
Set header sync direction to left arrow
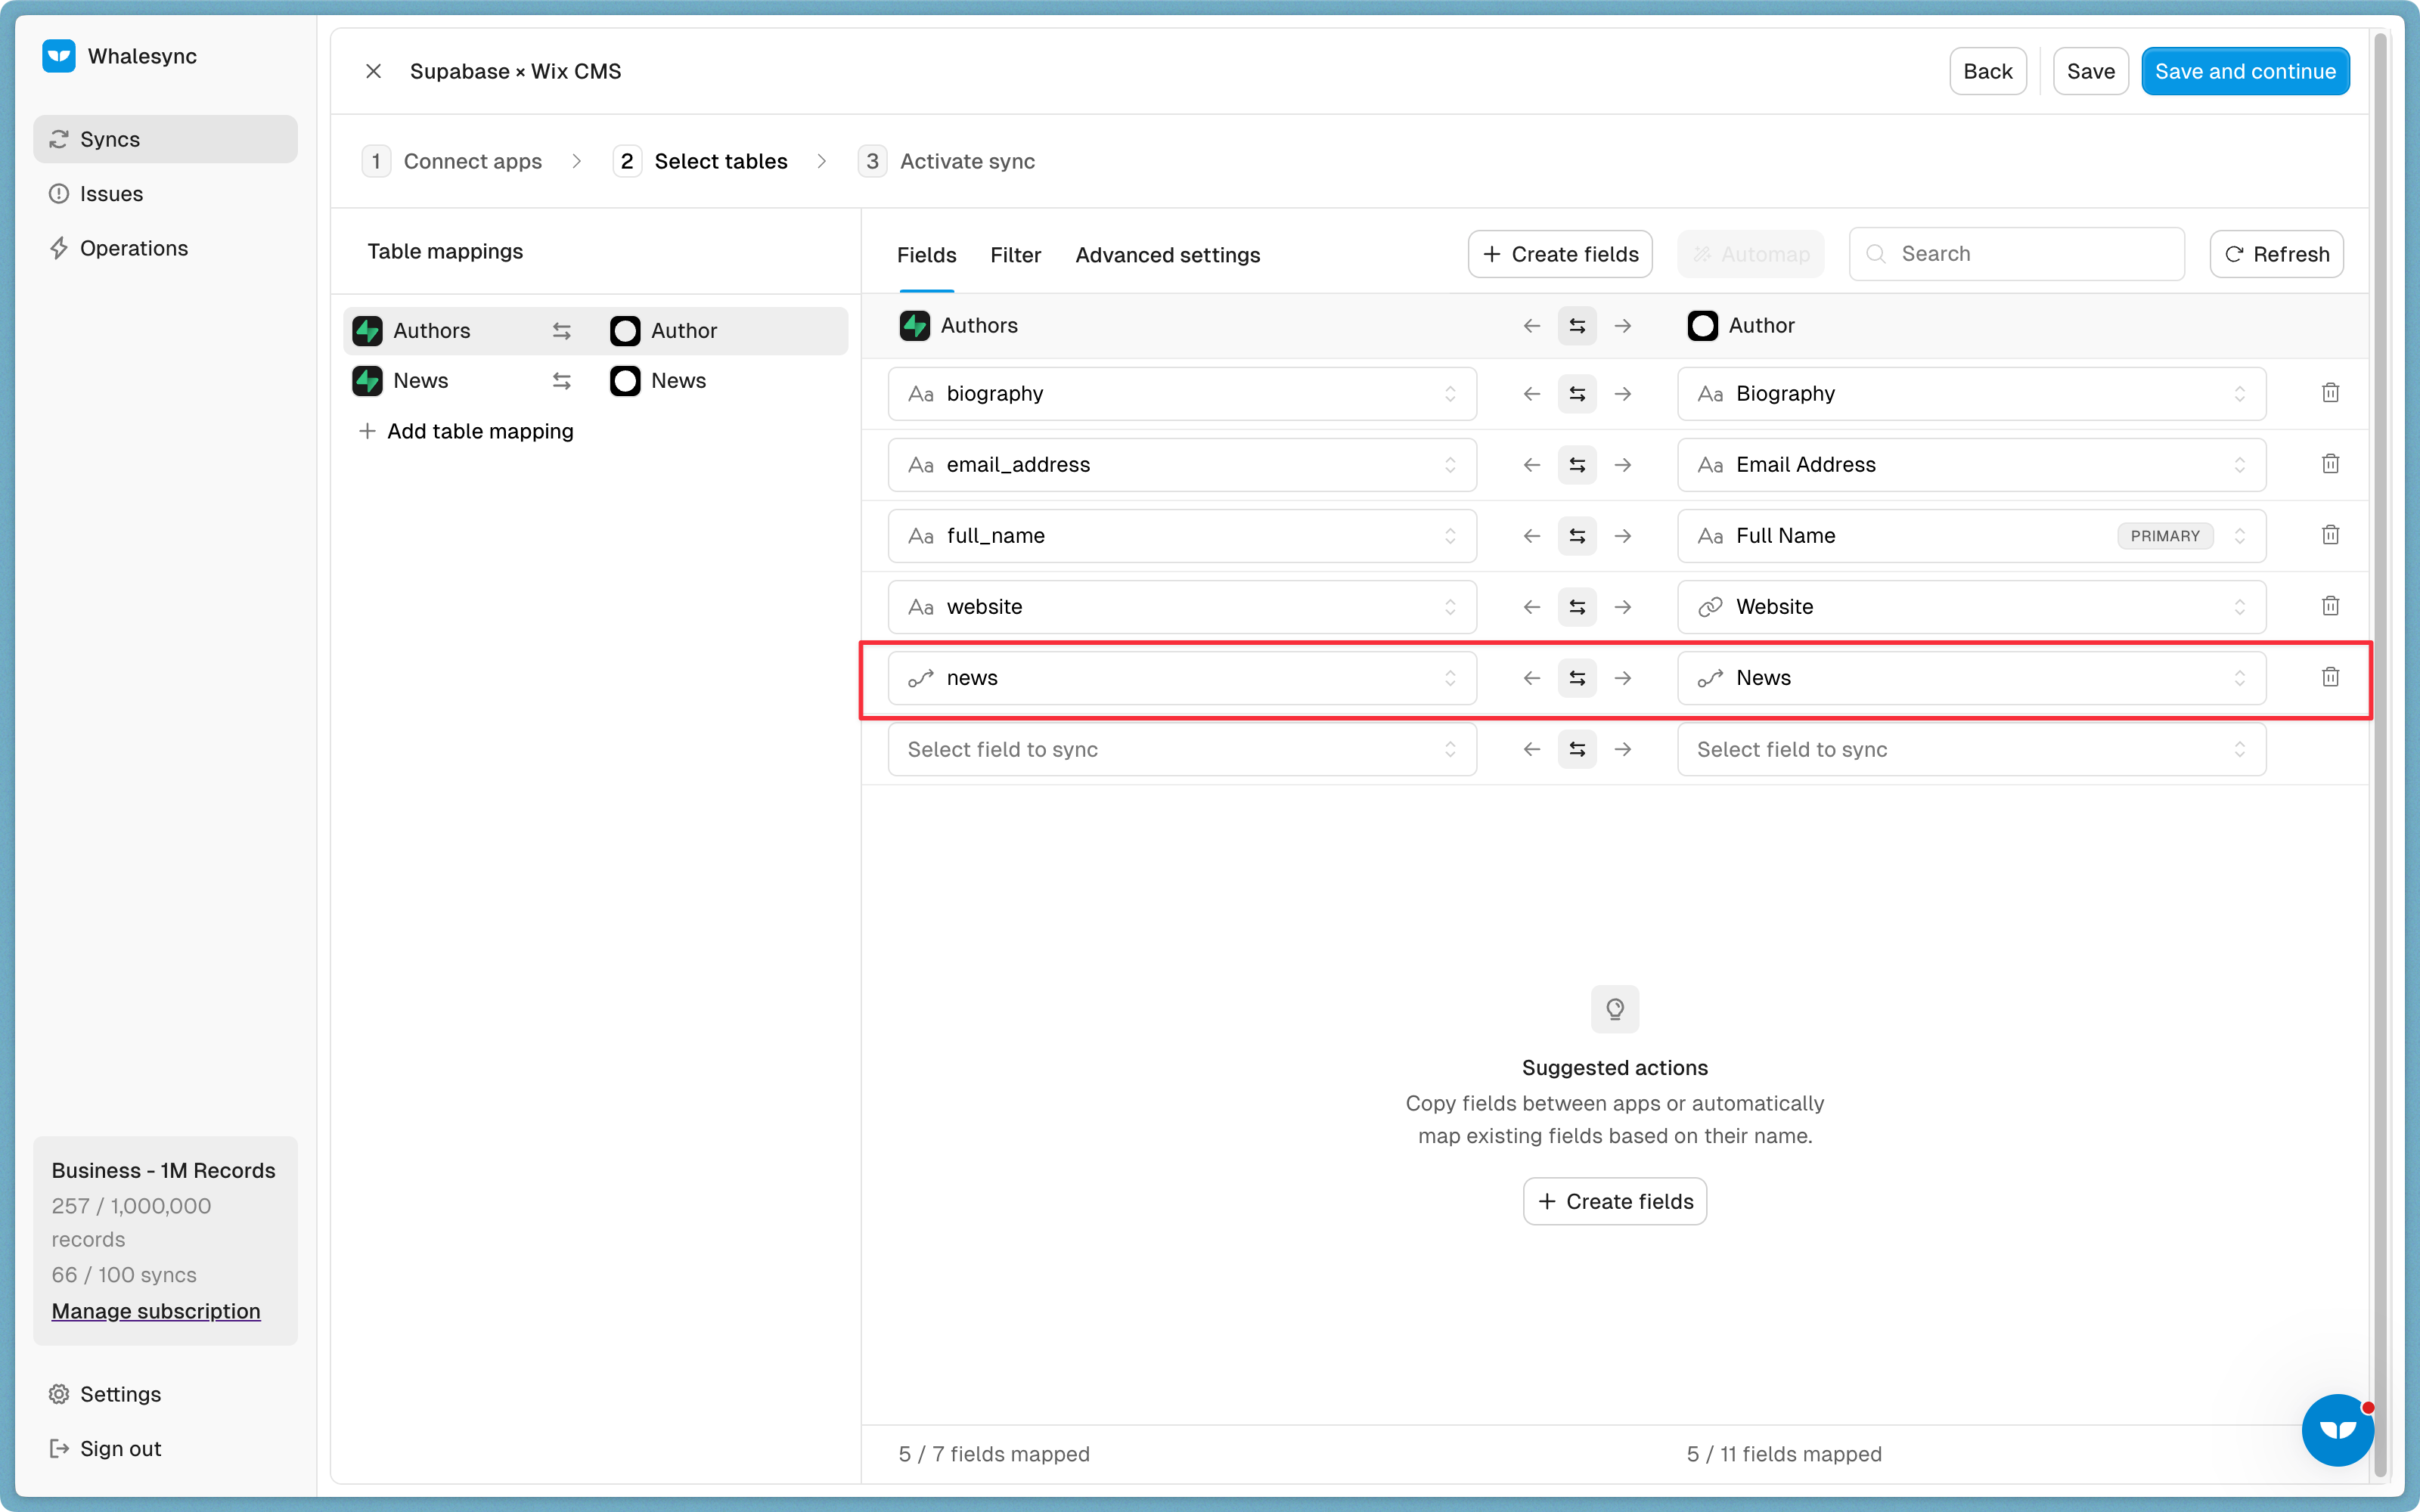click(1531, 326)
